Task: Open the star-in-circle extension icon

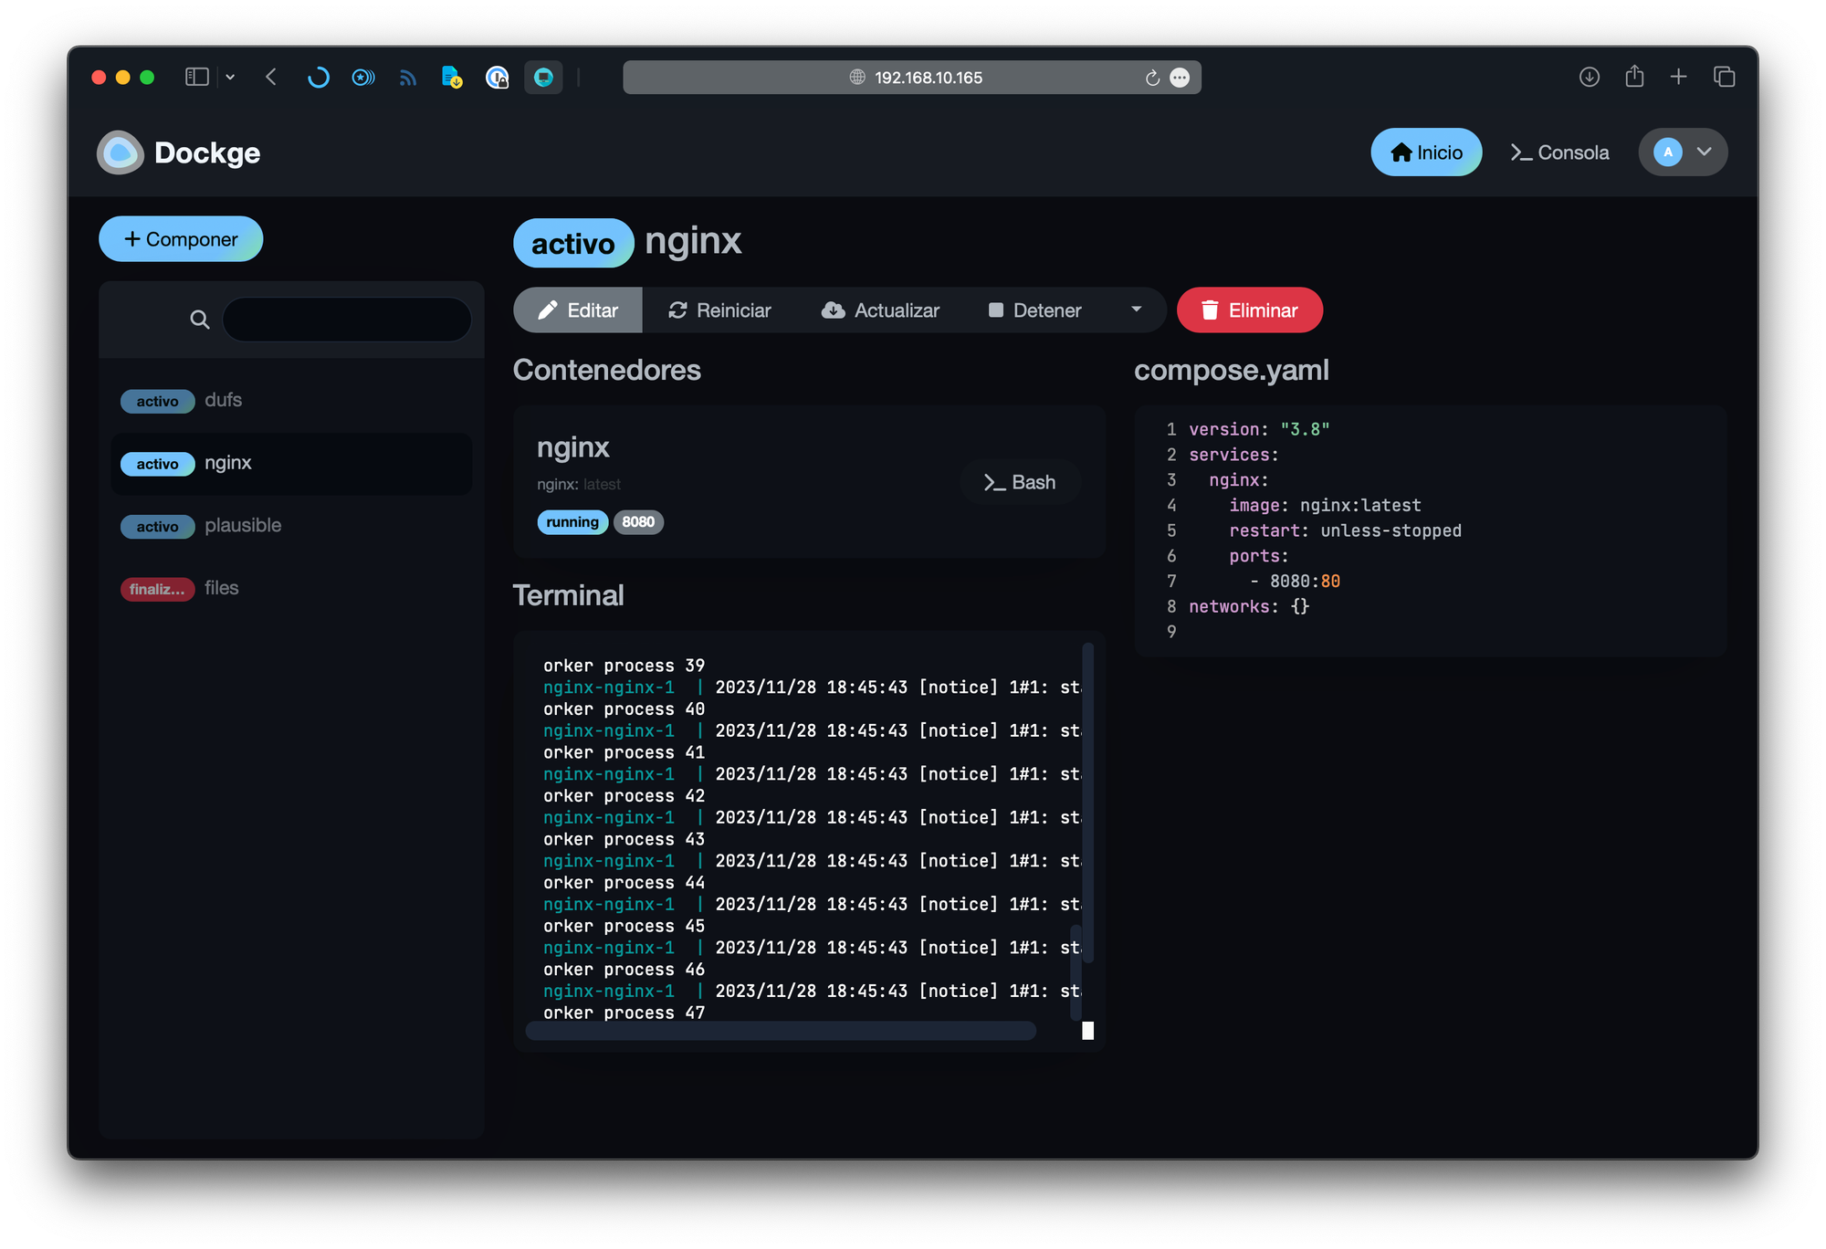Action: [362, 78]
